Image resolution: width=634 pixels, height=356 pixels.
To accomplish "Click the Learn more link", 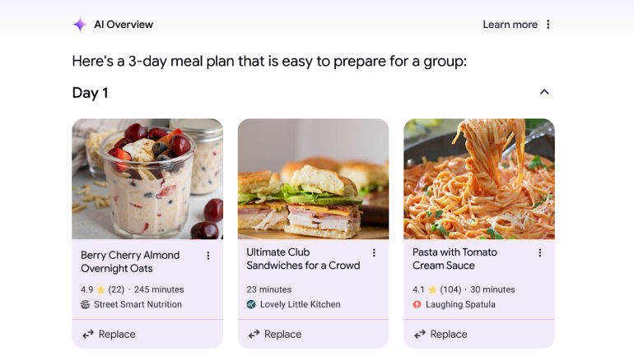I will pos(510,25).
